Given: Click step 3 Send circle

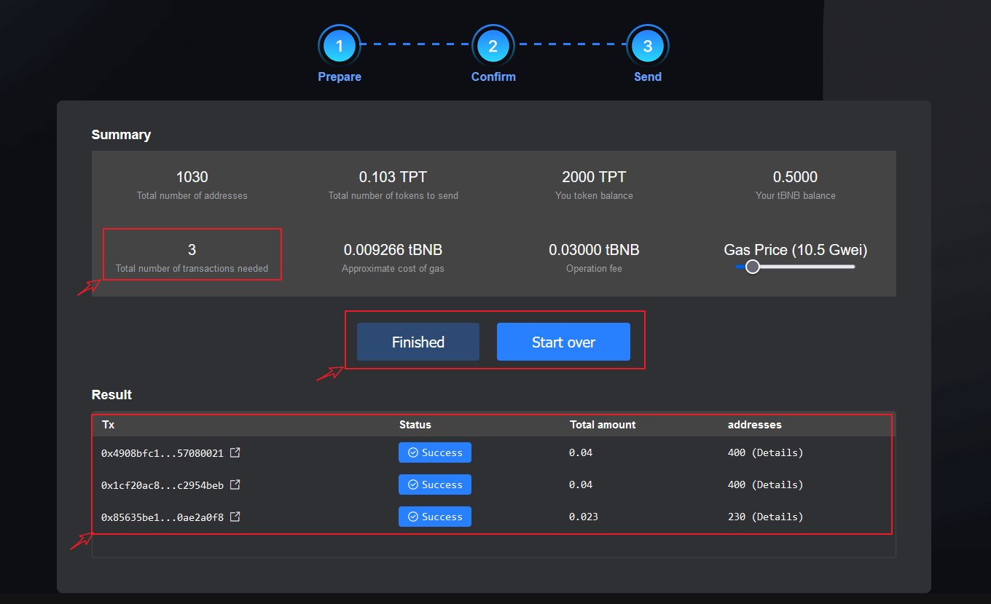Looking at the screenshot, I should point(647,47).
